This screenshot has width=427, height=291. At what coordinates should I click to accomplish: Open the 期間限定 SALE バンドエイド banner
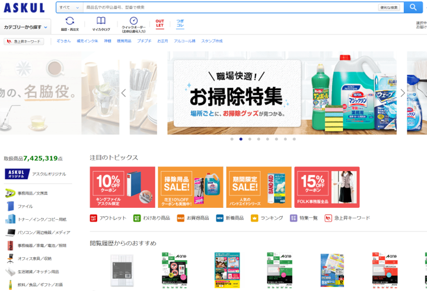tap(259, 187)
